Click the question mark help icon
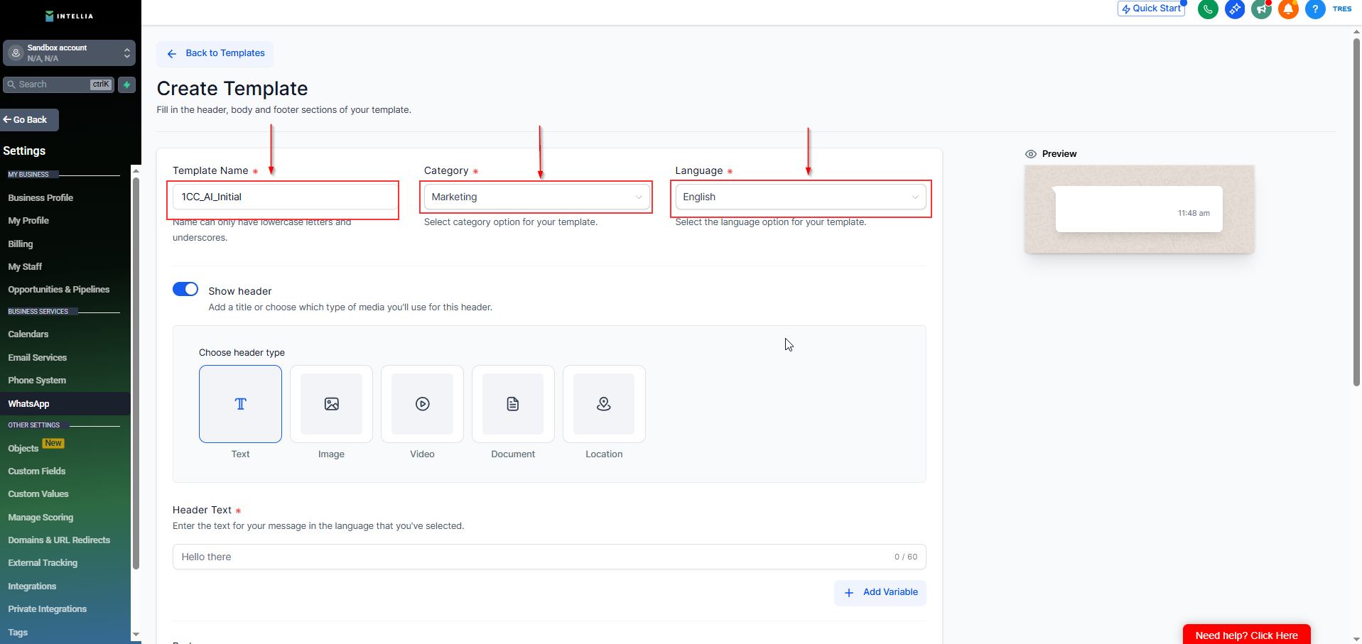 point(1315,9)
